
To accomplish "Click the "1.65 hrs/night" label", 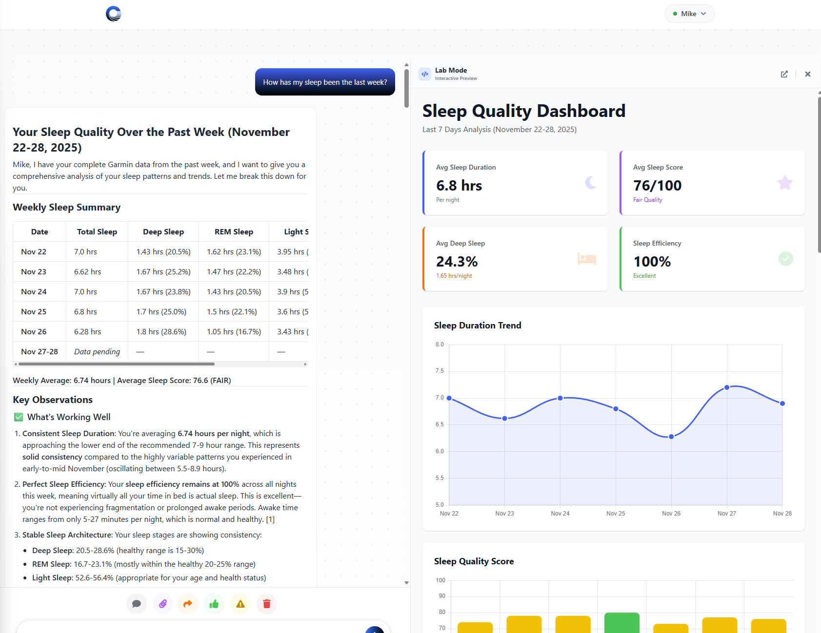I will click(454, 276).
